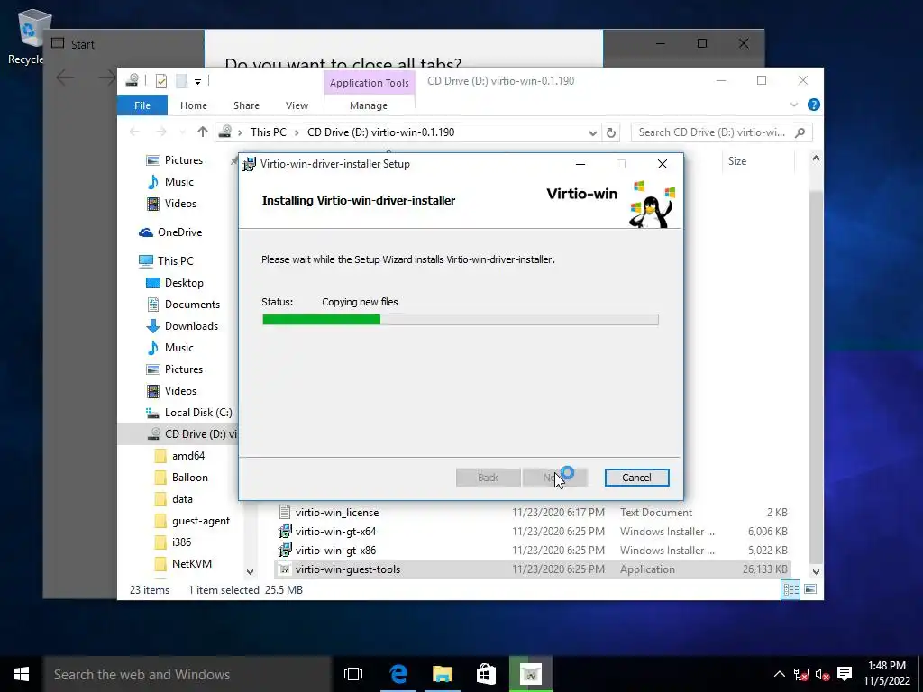Open the Manage ribbon tab

click(x=369, y=105)
